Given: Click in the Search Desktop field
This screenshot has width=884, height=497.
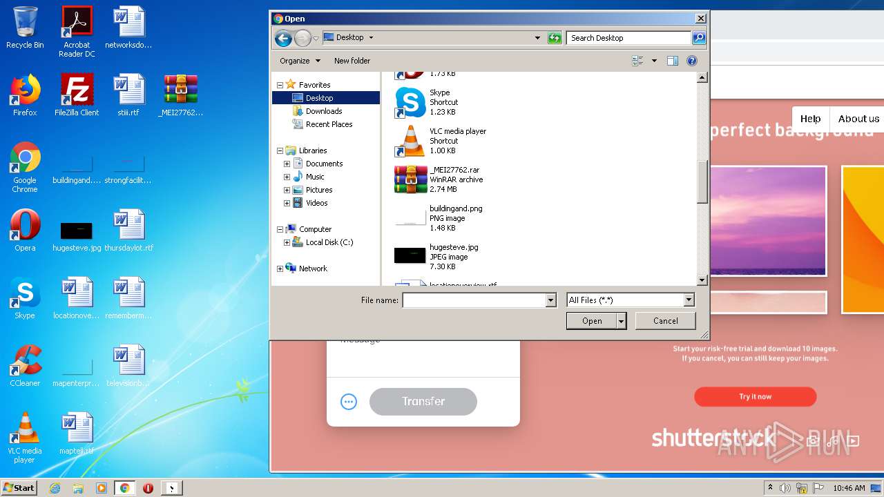Looking at the screenshot, I should coord(629,38).
